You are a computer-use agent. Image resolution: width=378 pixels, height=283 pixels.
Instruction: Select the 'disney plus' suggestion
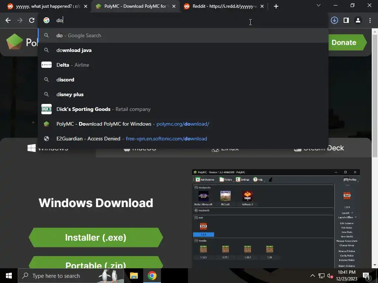click(x=183, y=95)
